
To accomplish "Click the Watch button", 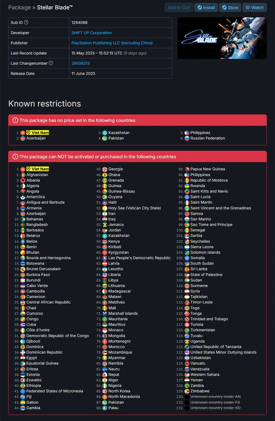I will [x=254, y=7].
